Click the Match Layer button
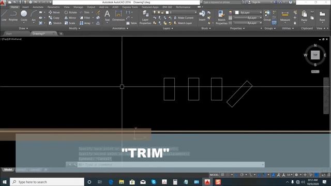 tap(183, 23)
